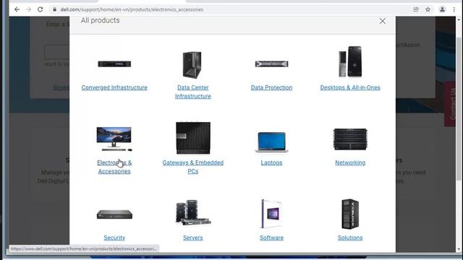The height and width of the screenshot is (260, 463).
Task: Open the Laptops link
Action: [272, 162]
